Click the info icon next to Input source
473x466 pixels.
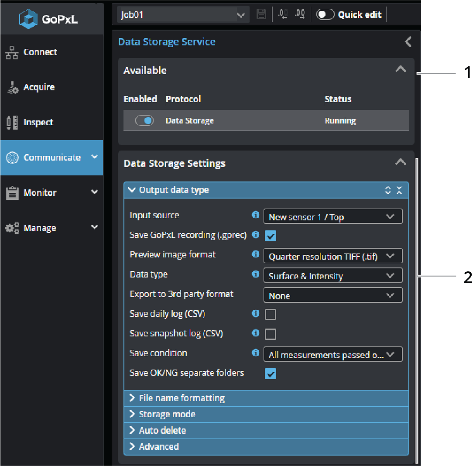click(x=256, y=215)
